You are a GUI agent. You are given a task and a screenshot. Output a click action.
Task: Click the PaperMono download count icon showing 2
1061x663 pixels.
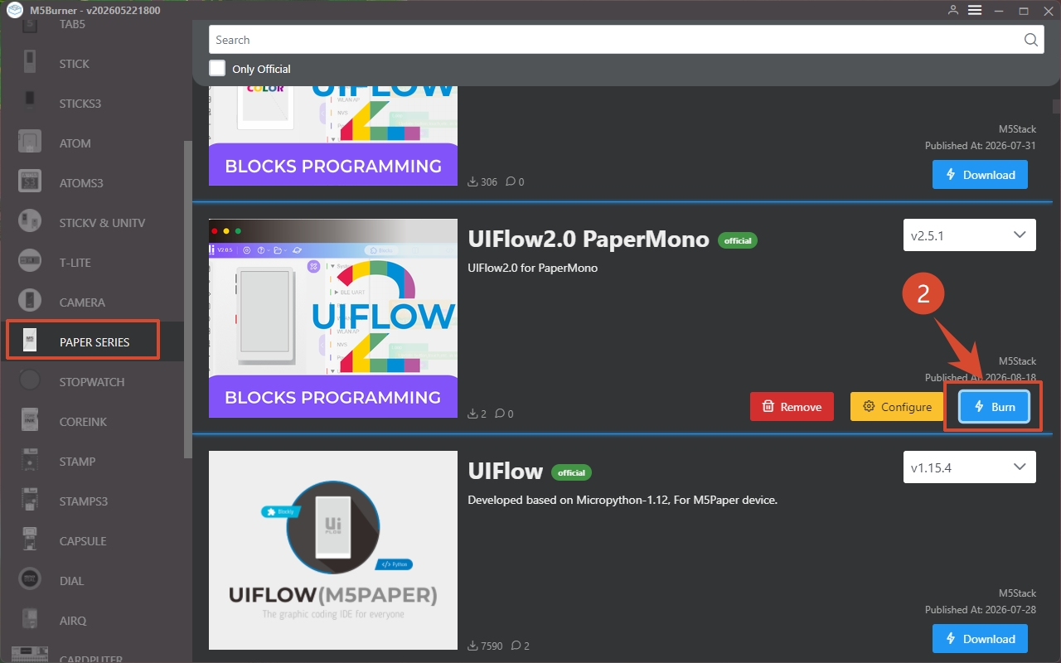[x=473, y=414]
